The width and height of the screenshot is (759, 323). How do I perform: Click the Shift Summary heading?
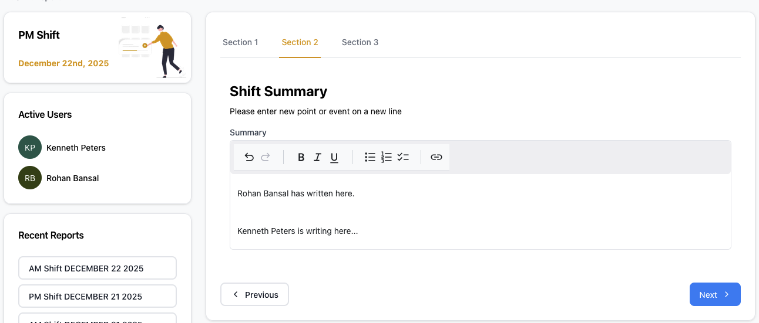click(x=278, y=91)
